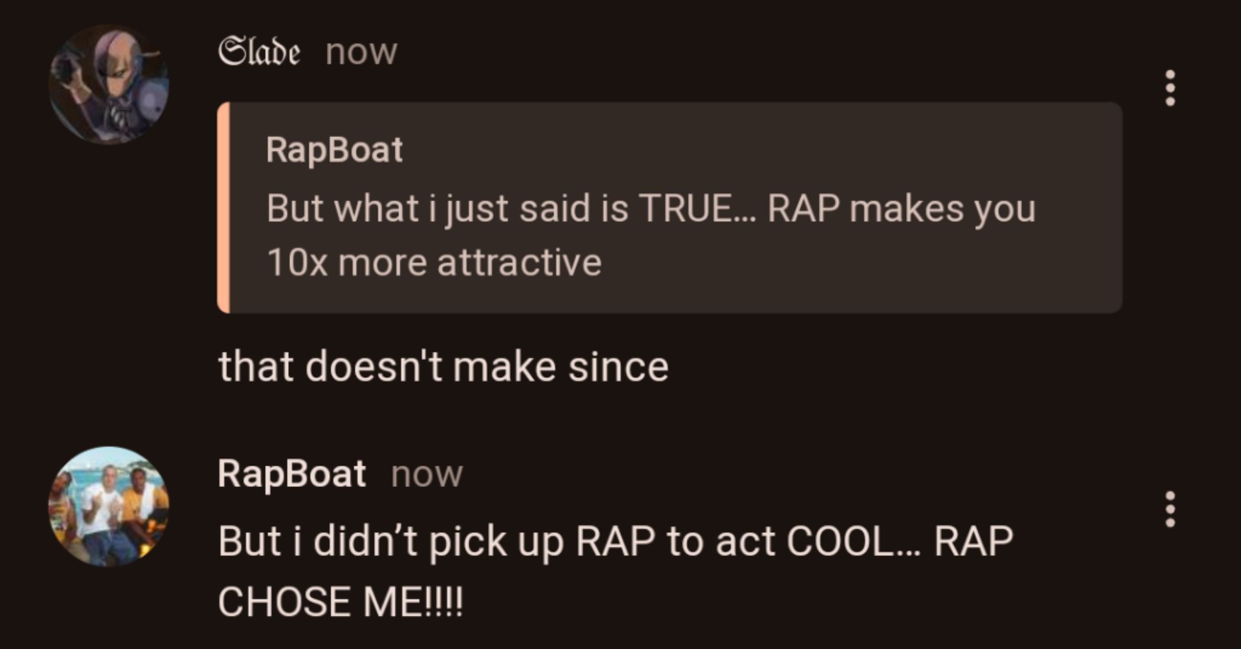1241x649 pixels.
Task: Open RapBoat's message options three-dot menu
Action: (1169, 509)
